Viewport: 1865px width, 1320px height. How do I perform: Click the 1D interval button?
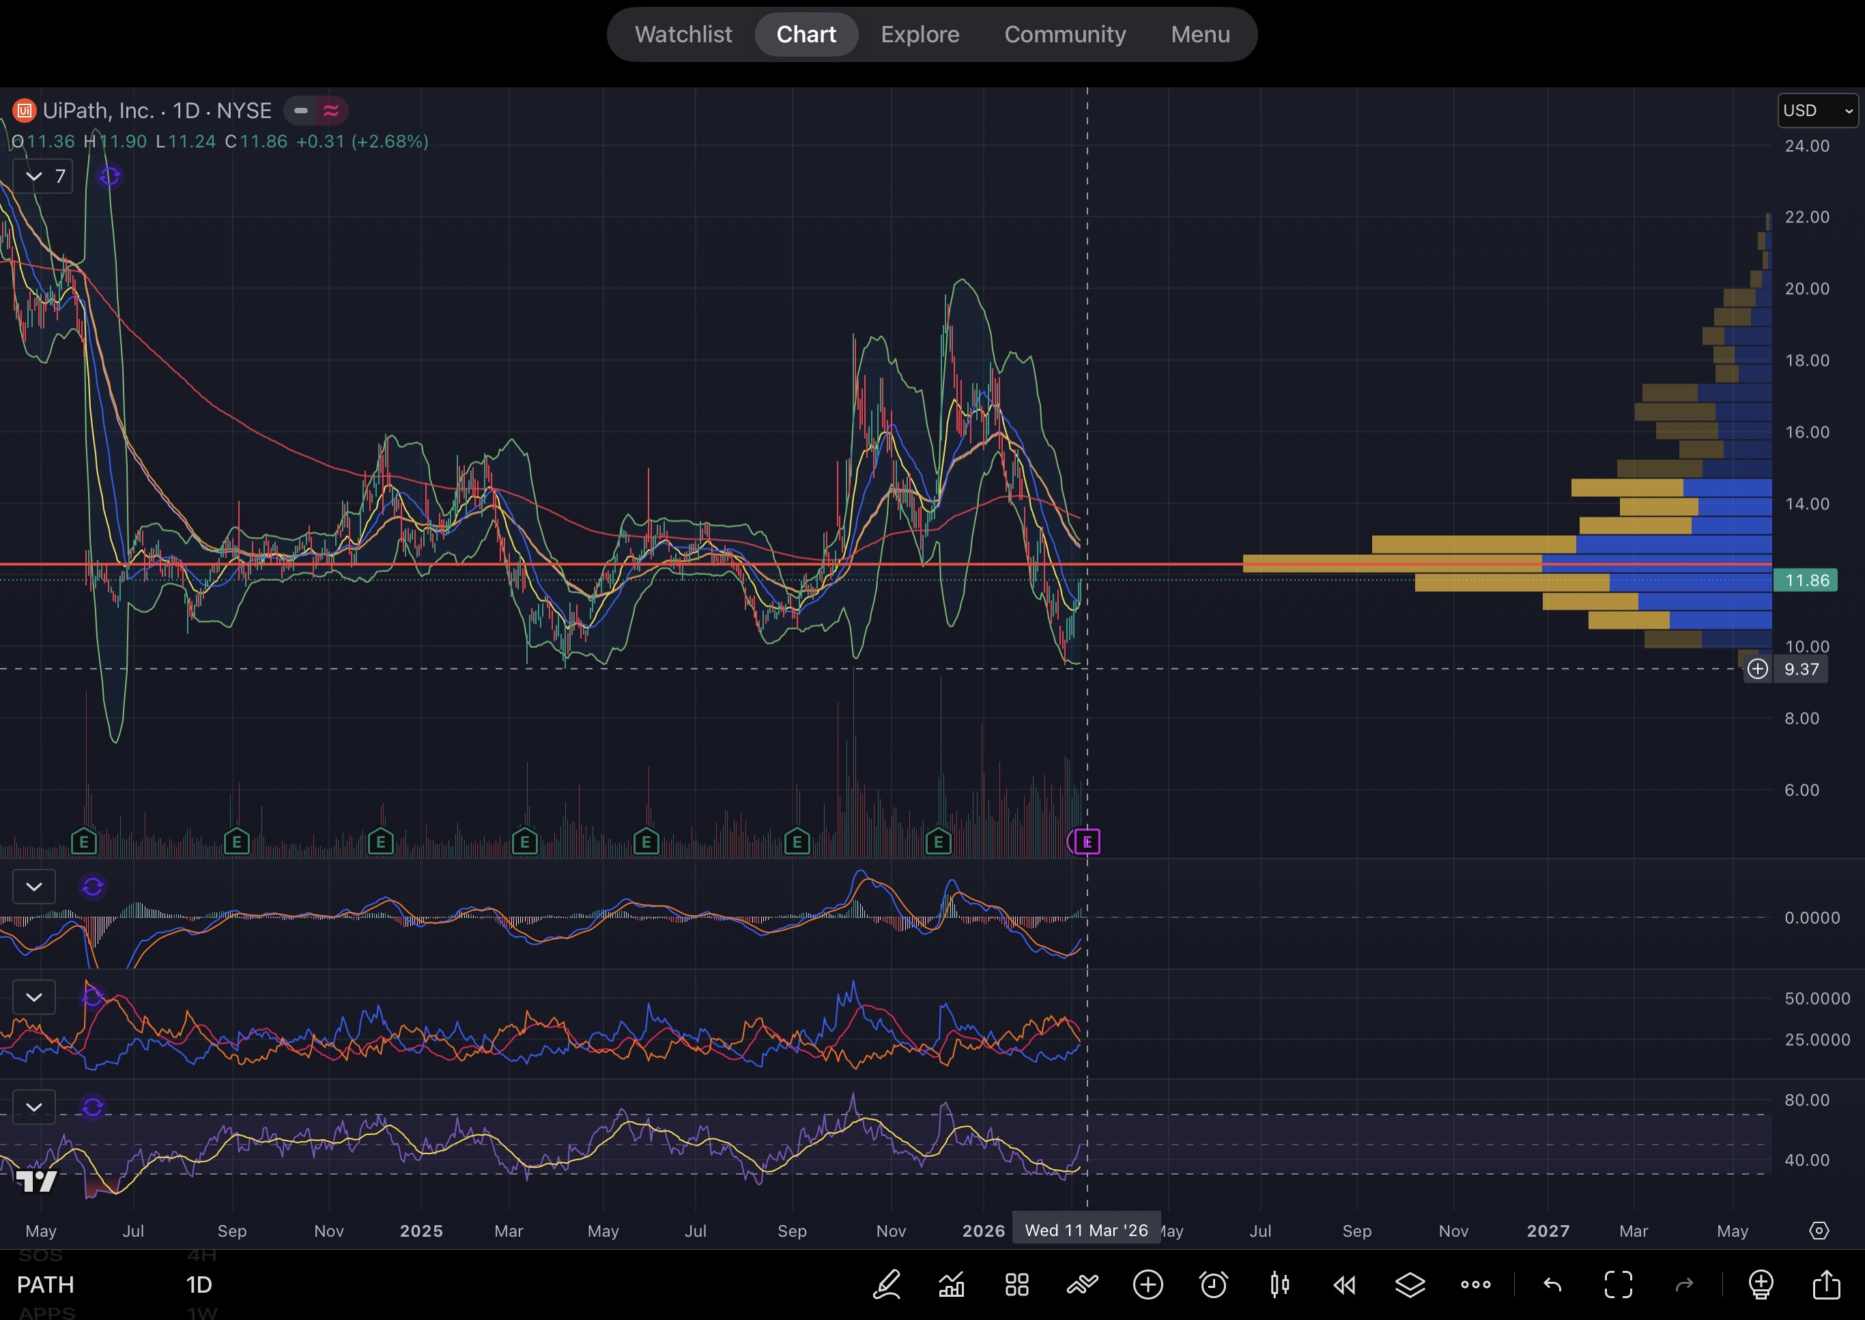(199, 1285)
